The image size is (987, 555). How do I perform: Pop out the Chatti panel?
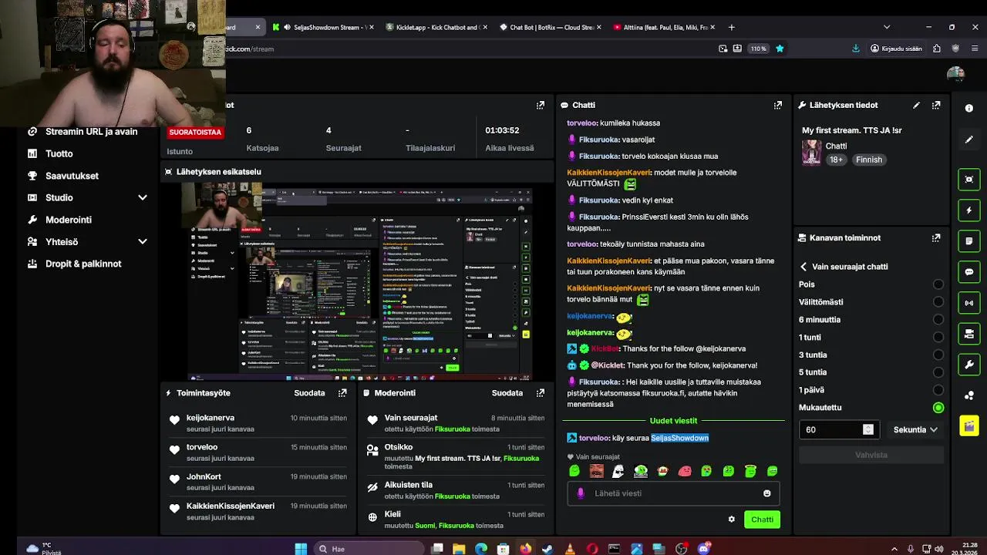tap(777, 105)
